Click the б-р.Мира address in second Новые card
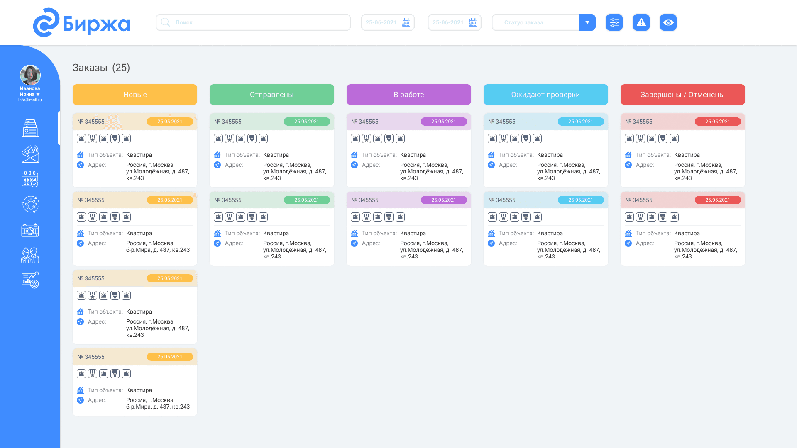797x448 pixels. pyautogui.click(x=158, y=246)
